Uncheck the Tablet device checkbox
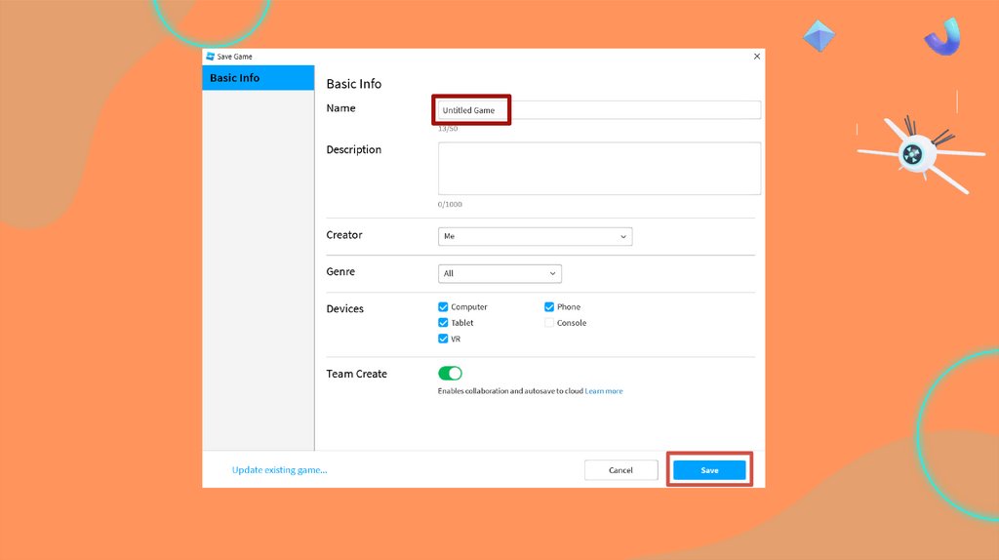999x560 pixels. pos(443,323)
